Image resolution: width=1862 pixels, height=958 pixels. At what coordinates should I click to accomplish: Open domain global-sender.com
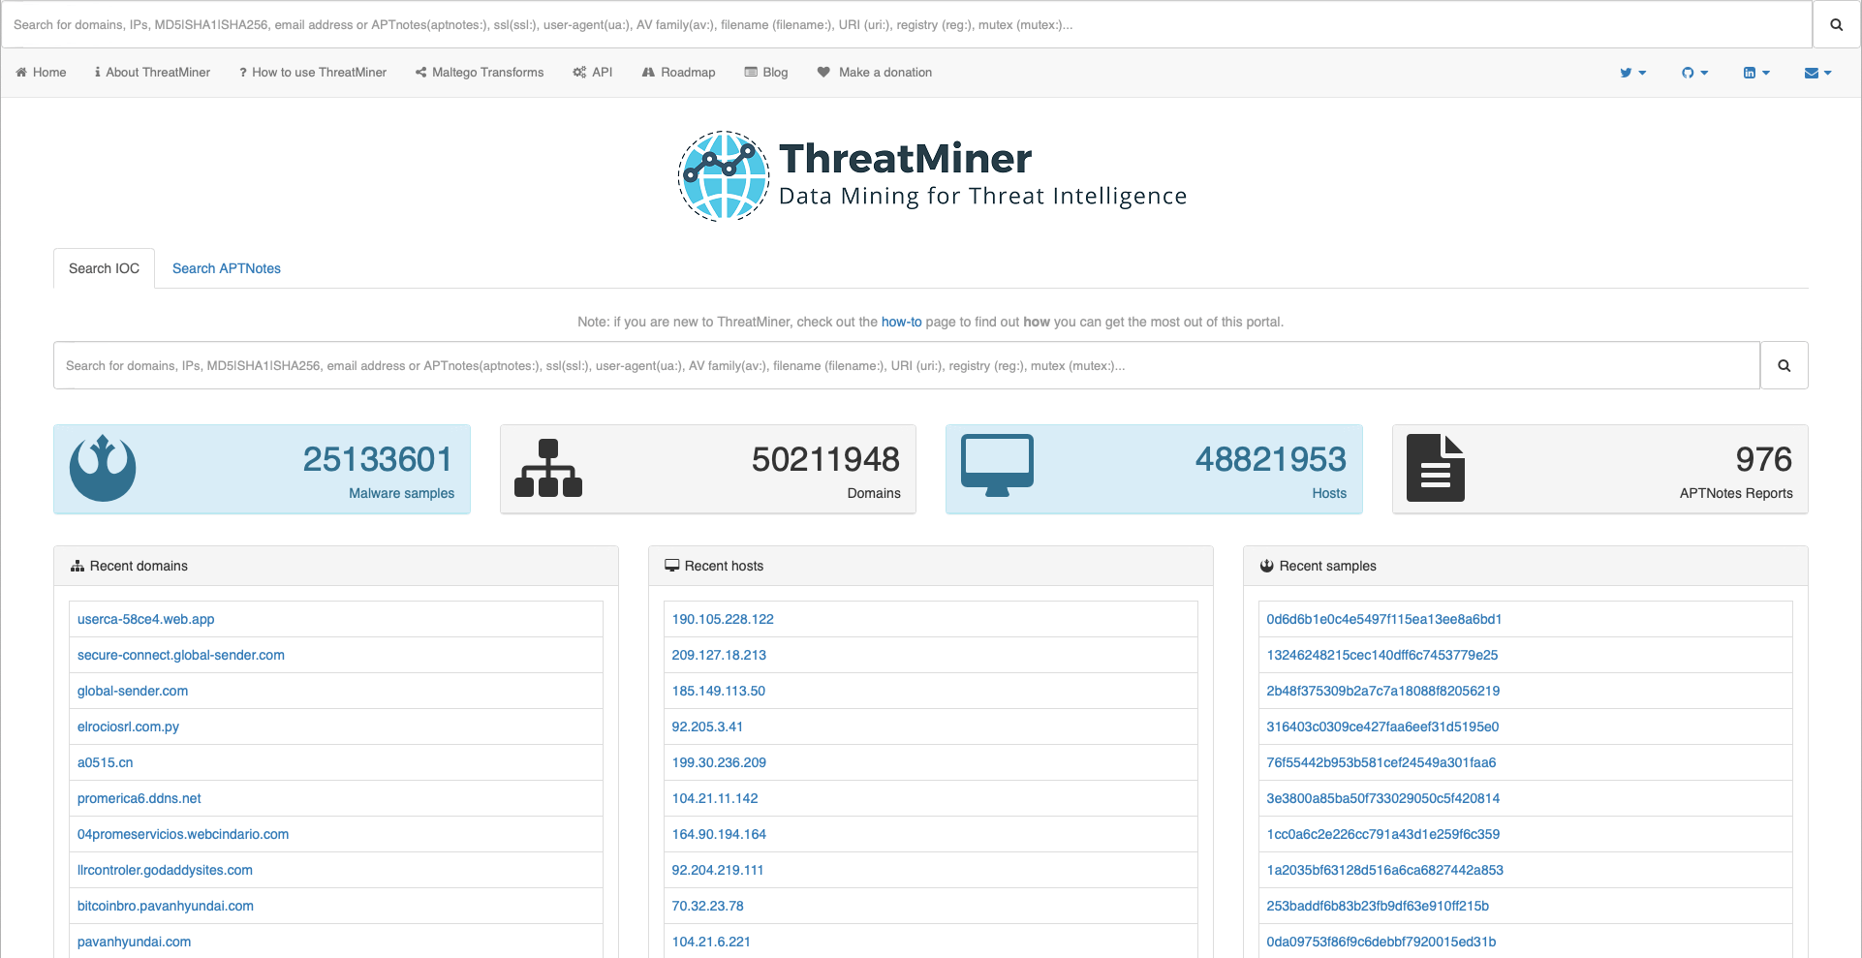(x=133, y=691)
